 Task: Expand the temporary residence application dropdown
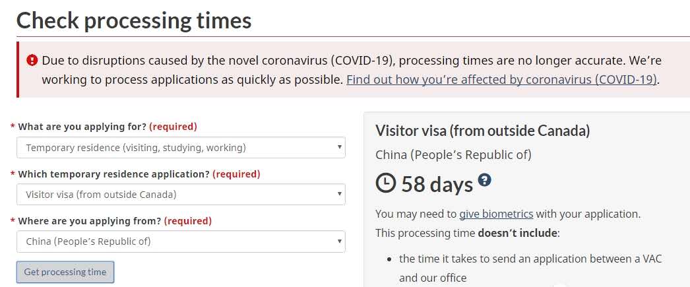[181, 195]
